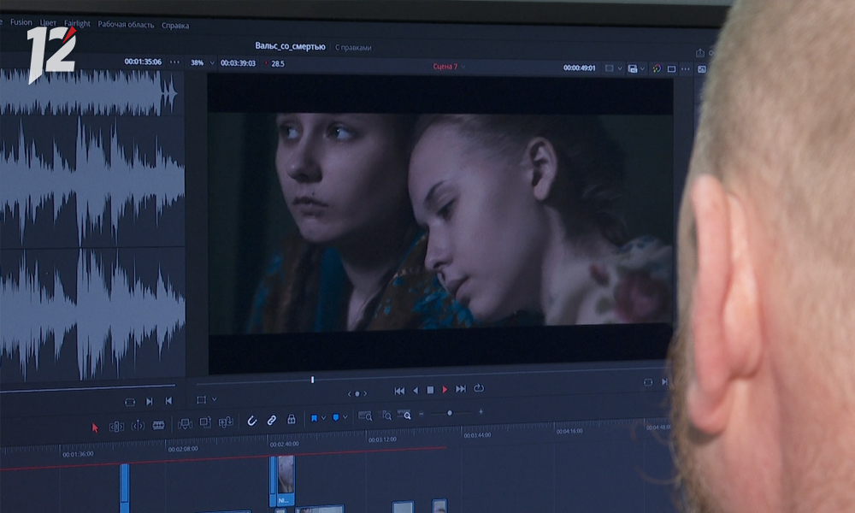Adjust the timeline zoom slider handle
Image resolution: width=855 pixels, height=513 pixels.
coord(450,413)
